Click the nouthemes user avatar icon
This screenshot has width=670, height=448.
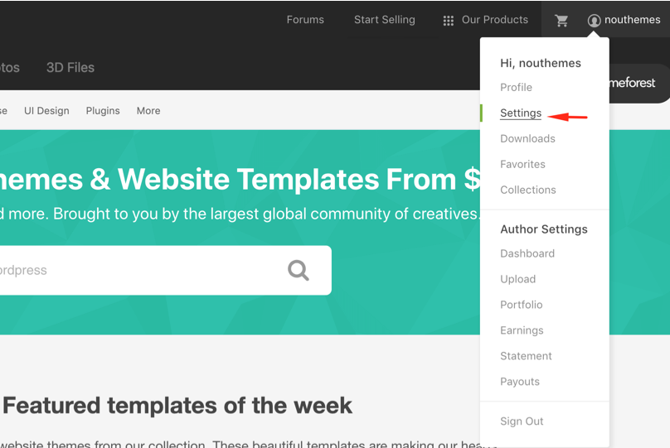[594, 20]
